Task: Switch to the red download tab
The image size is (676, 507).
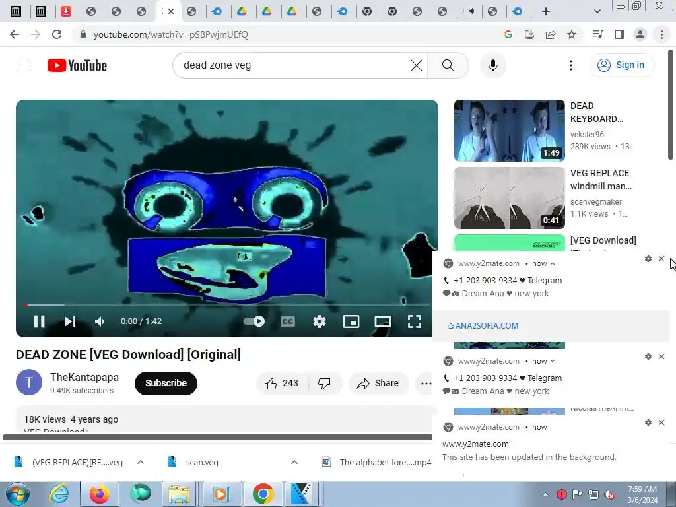Action: click(65, 11)
